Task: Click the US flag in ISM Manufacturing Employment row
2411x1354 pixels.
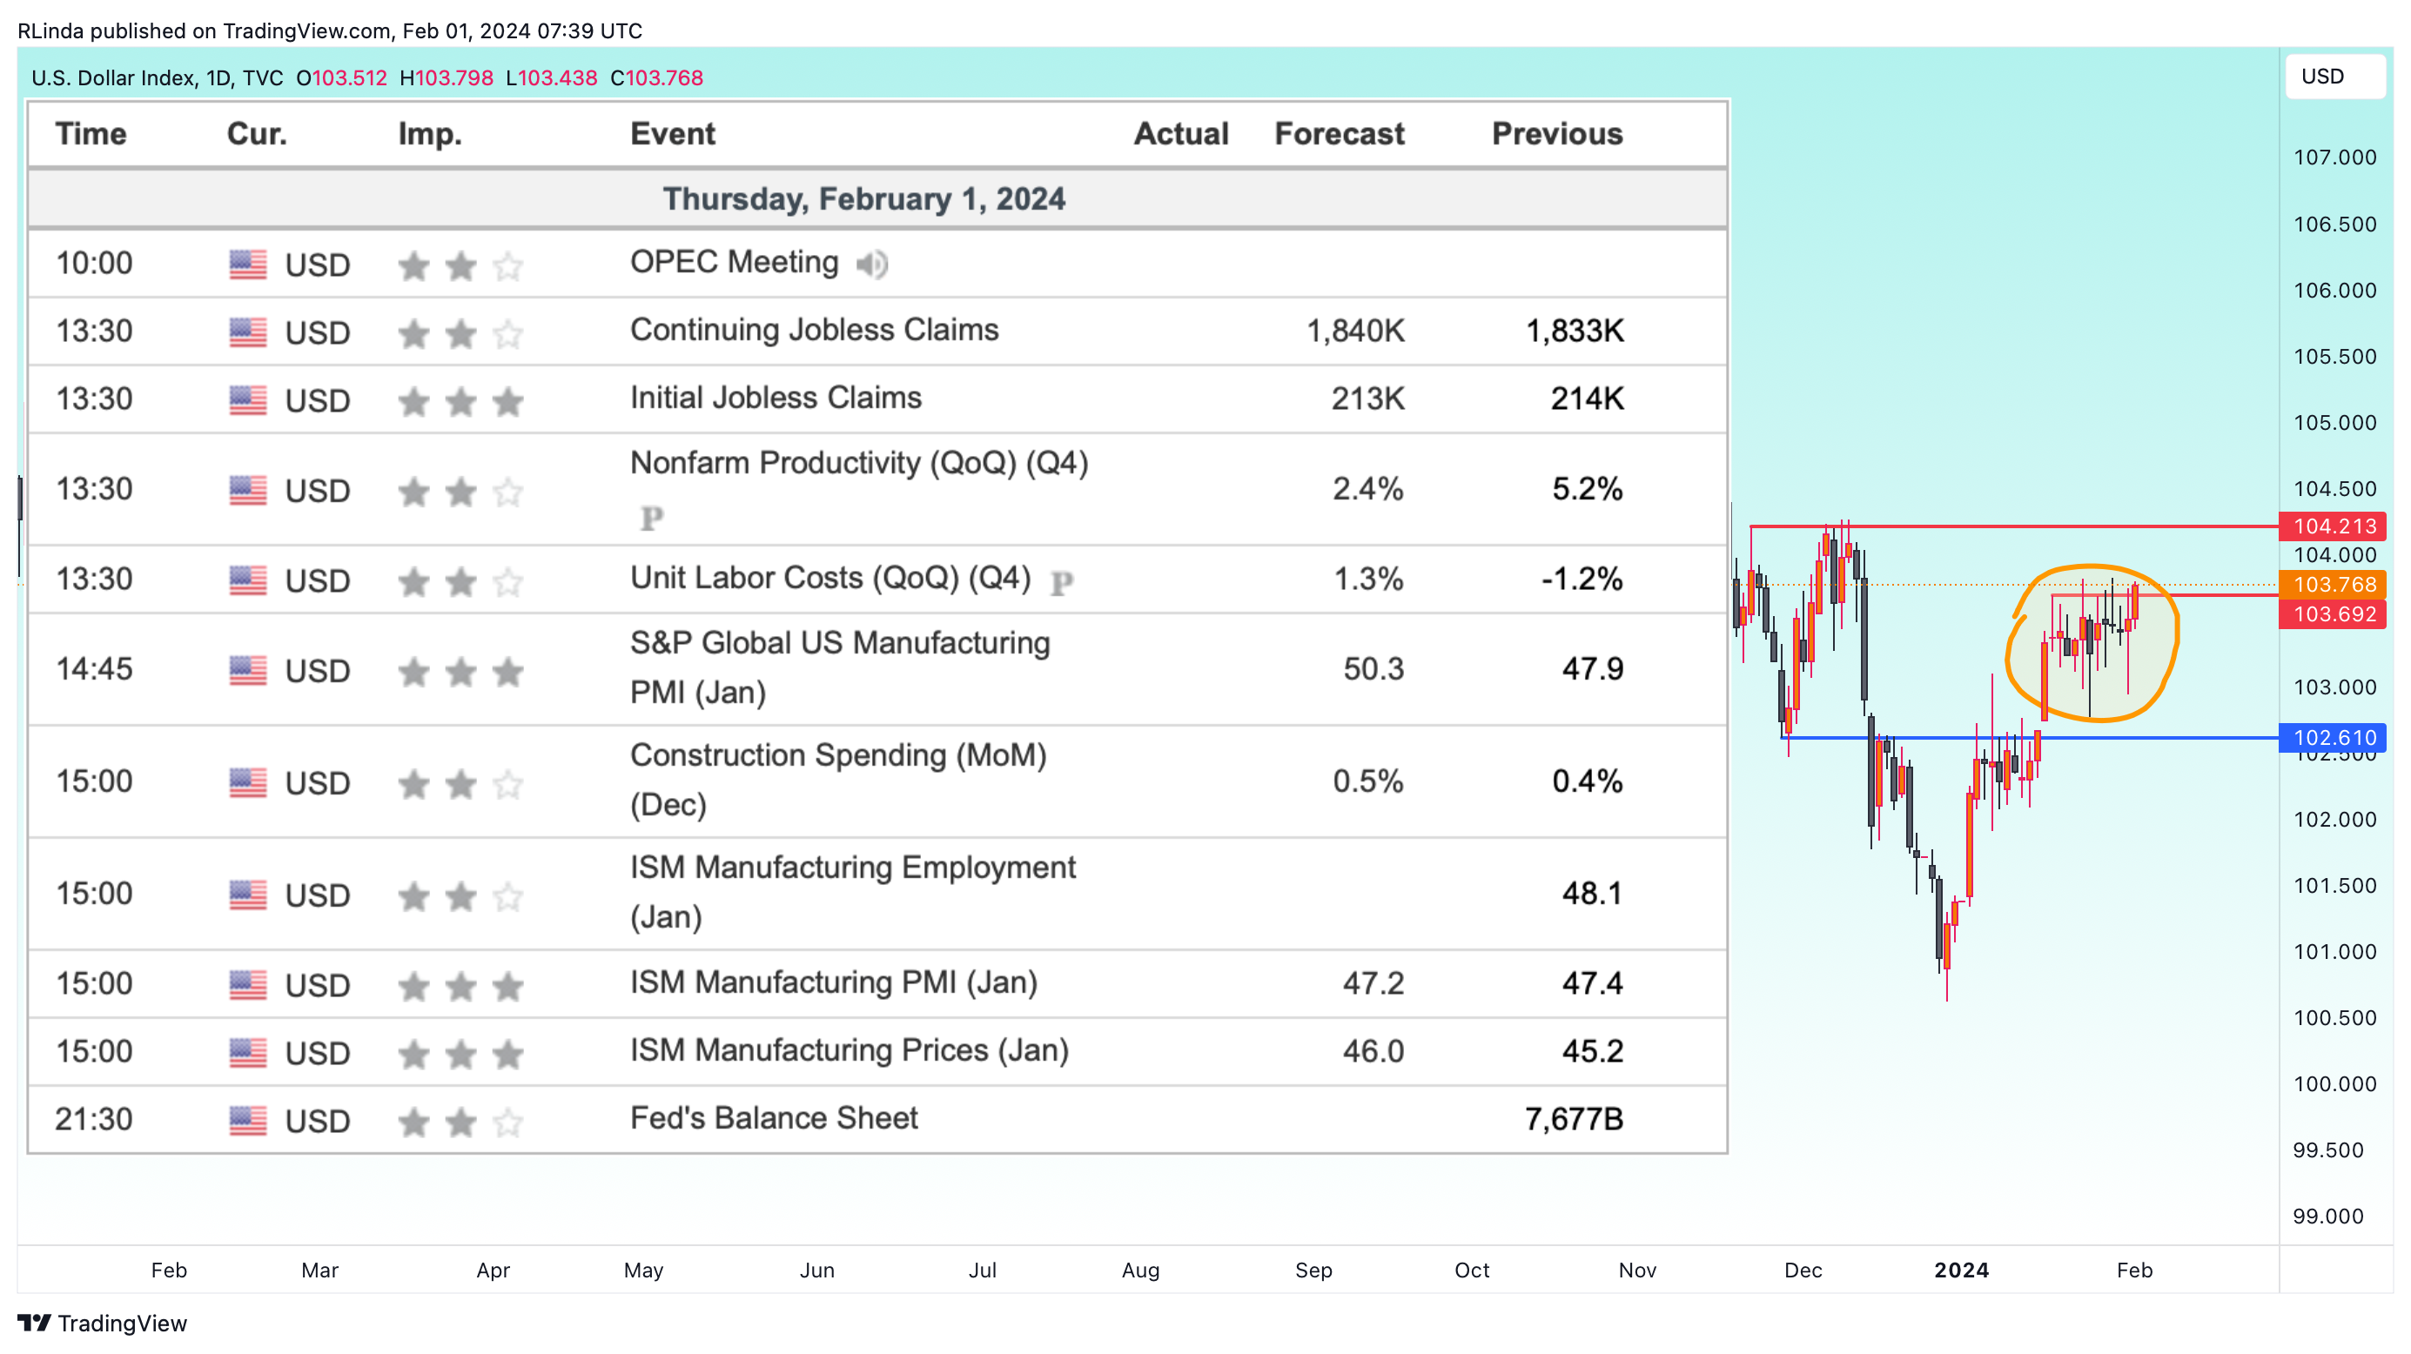Action: pos(248,895)
